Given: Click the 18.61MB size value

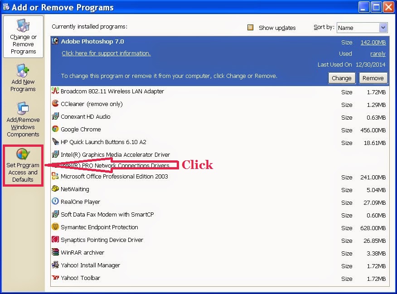Looking at the screenshot, I should [x=375, y=143].
